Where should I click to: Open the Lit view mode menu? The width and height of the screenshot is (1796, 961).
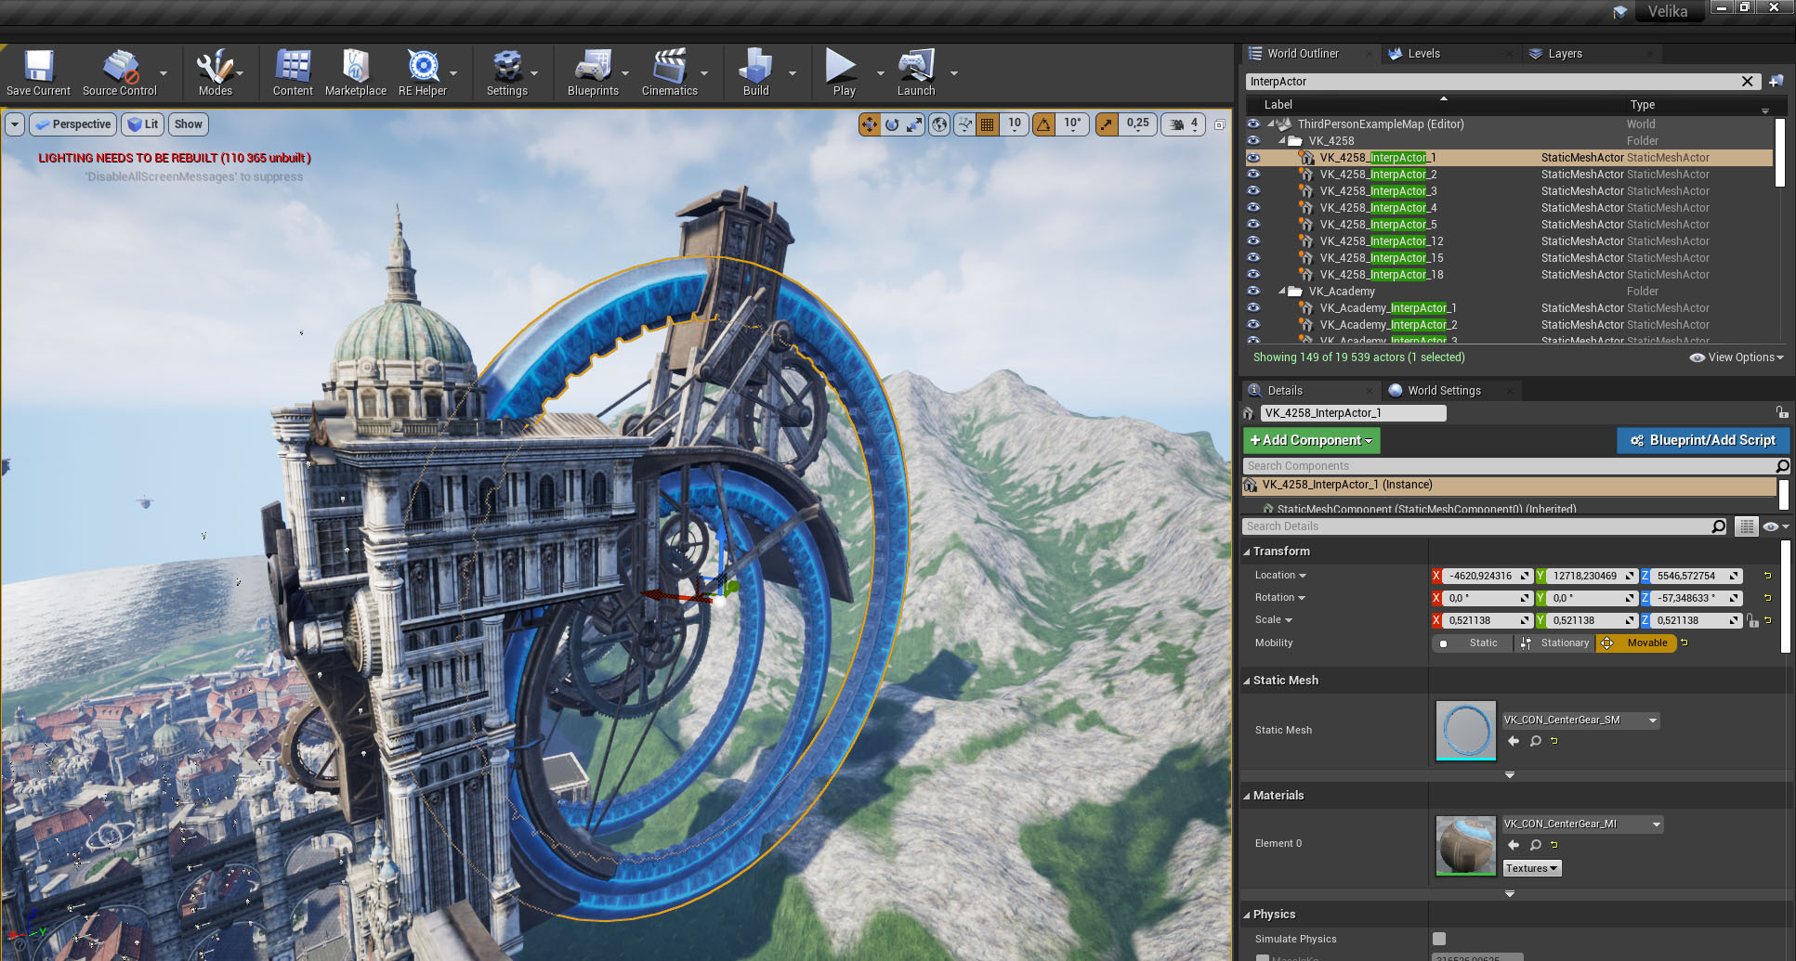142,124
